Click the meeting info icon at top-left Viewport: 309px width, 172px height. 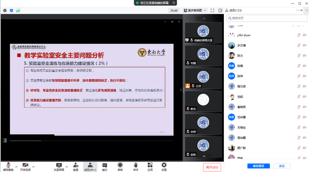pyautogui.click(x=5, y=10)
